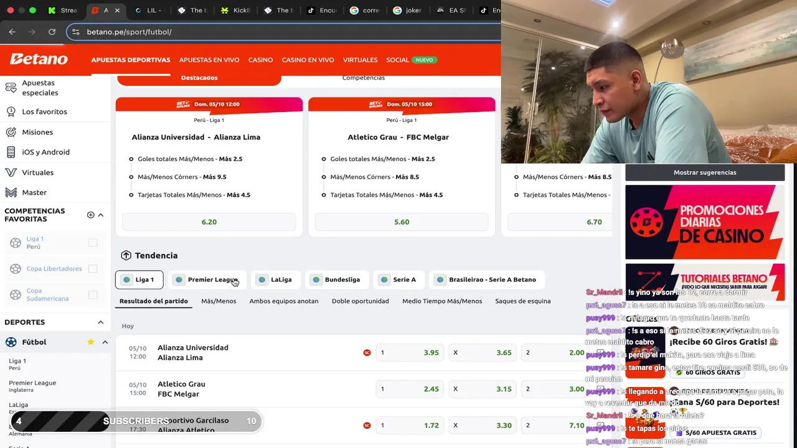Switch to the Google joker browser tab
This screenshot has height=448, width=797.
(407, 11)
